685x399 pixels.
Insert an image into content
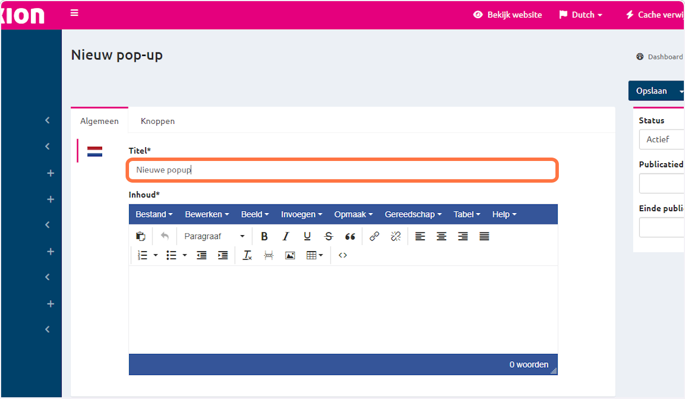point(290,255)
